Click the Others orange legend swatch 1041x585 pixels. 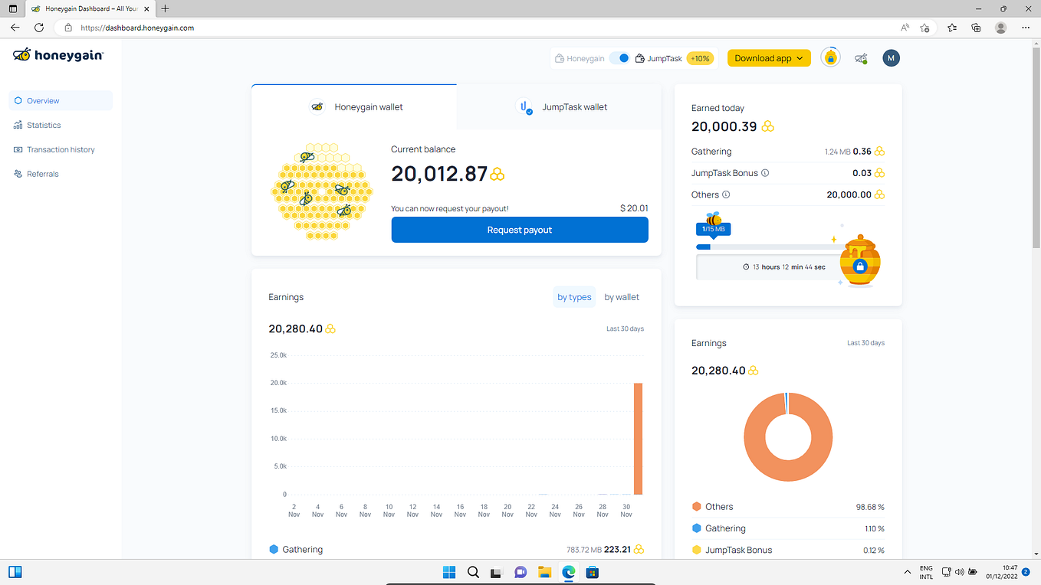point(697,506)
